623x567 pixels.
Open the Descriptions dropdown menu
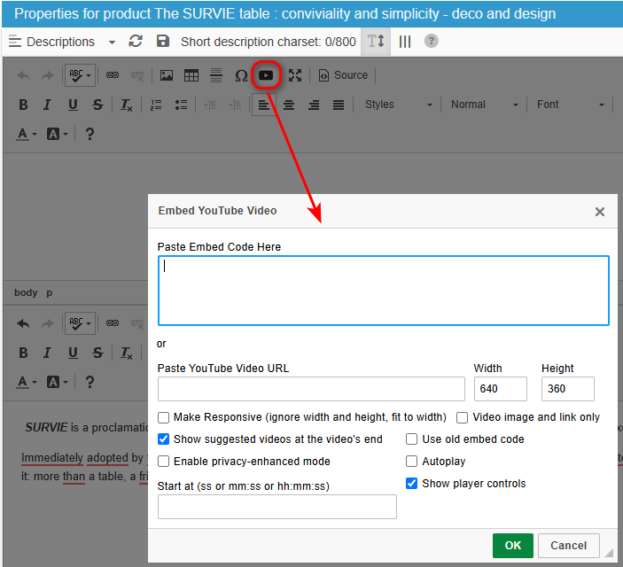(112, 43)
